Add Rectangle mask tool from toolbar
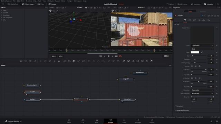221x124 pixels. (89, 61)
